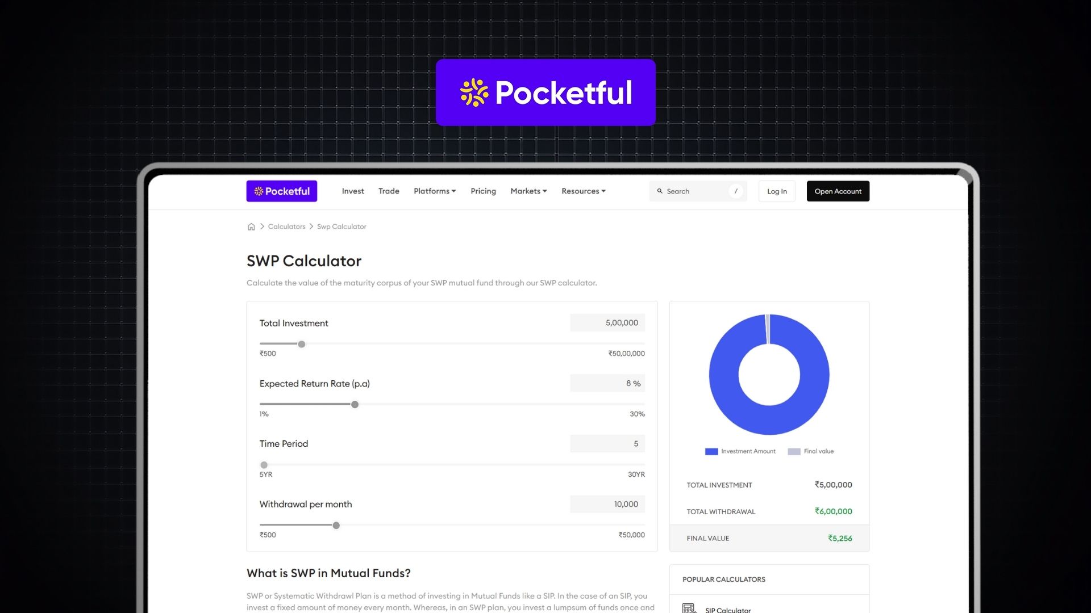Select the home icon in the breadcrumb
The image size is (1091, 613).
coord(251,226)
